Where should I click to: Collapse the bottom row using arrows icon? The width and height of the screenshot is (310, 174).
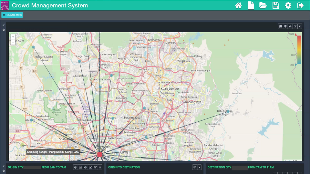4,166
